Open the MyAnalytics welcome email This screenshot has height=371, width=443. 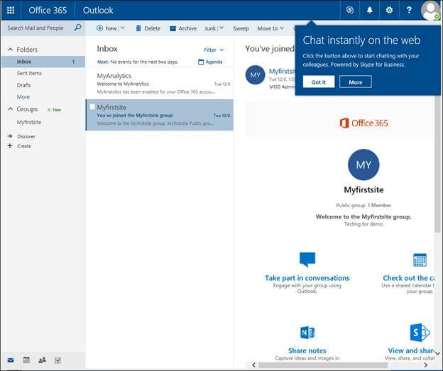pos(159,84)
